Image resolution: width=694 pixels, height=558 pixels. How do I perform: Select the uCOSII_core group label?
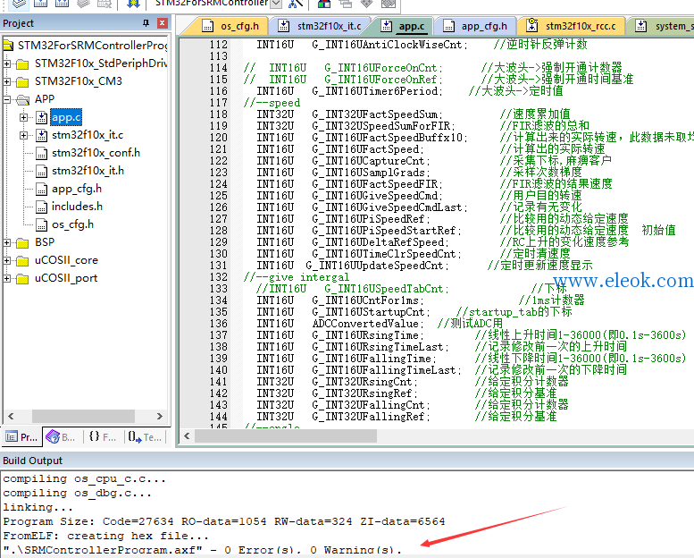pos(66,260)
